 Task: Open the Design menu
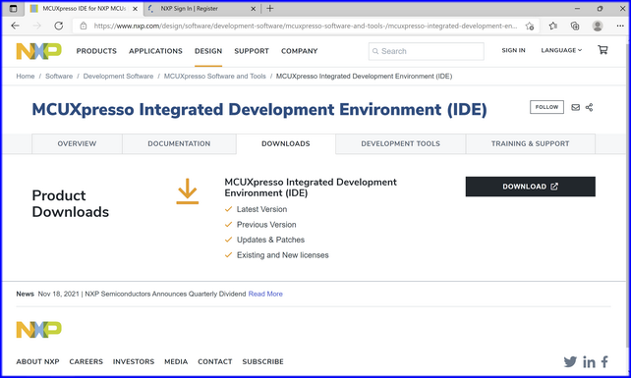tap(208, 51)
